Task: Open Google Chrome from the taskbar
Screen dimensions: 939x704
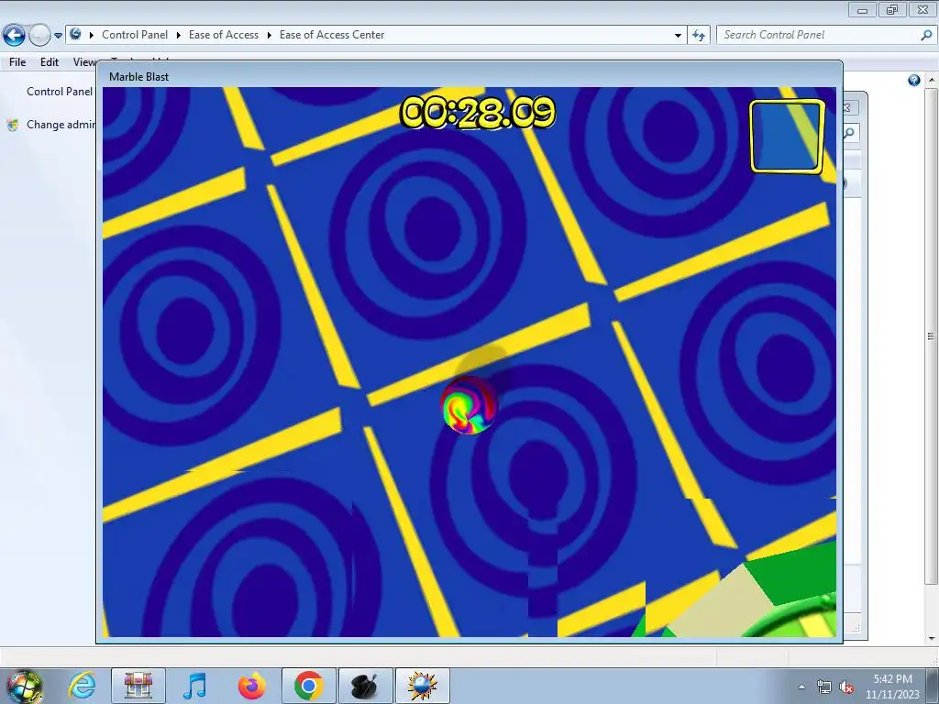Action: tap(309, 686)
